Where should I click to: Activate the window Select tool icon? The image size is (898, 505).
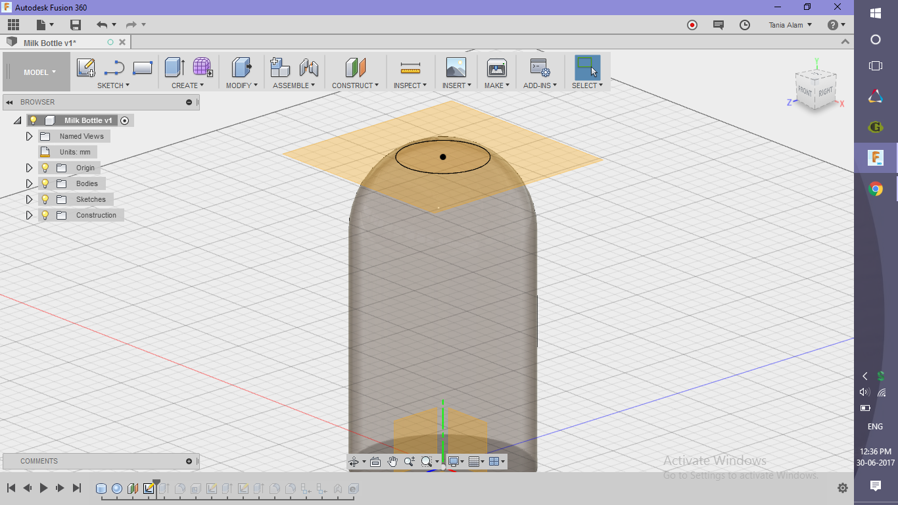click(587, 68)
